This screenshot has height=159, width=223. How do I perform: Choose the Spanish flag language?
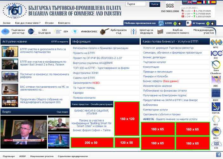point(213,2)
